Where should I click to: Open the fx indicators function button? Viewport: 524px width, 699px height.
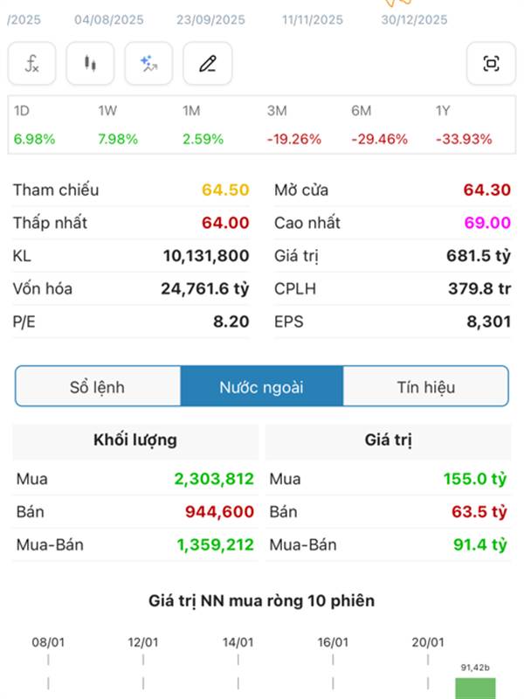coord(32,64)
